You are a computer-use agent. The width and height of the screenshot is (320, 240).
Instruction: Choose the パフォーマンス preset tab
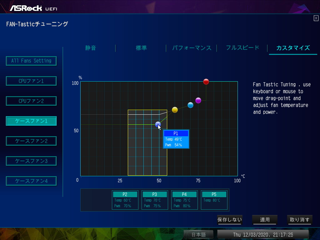coord(192,48)
